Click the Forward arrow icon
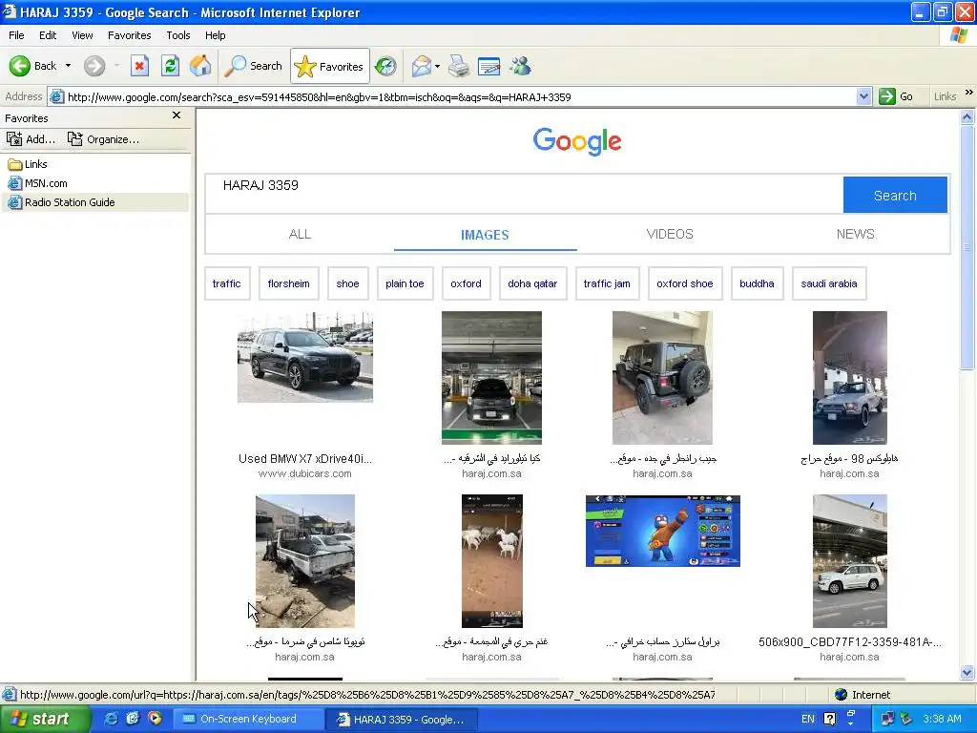 (94, 66)
